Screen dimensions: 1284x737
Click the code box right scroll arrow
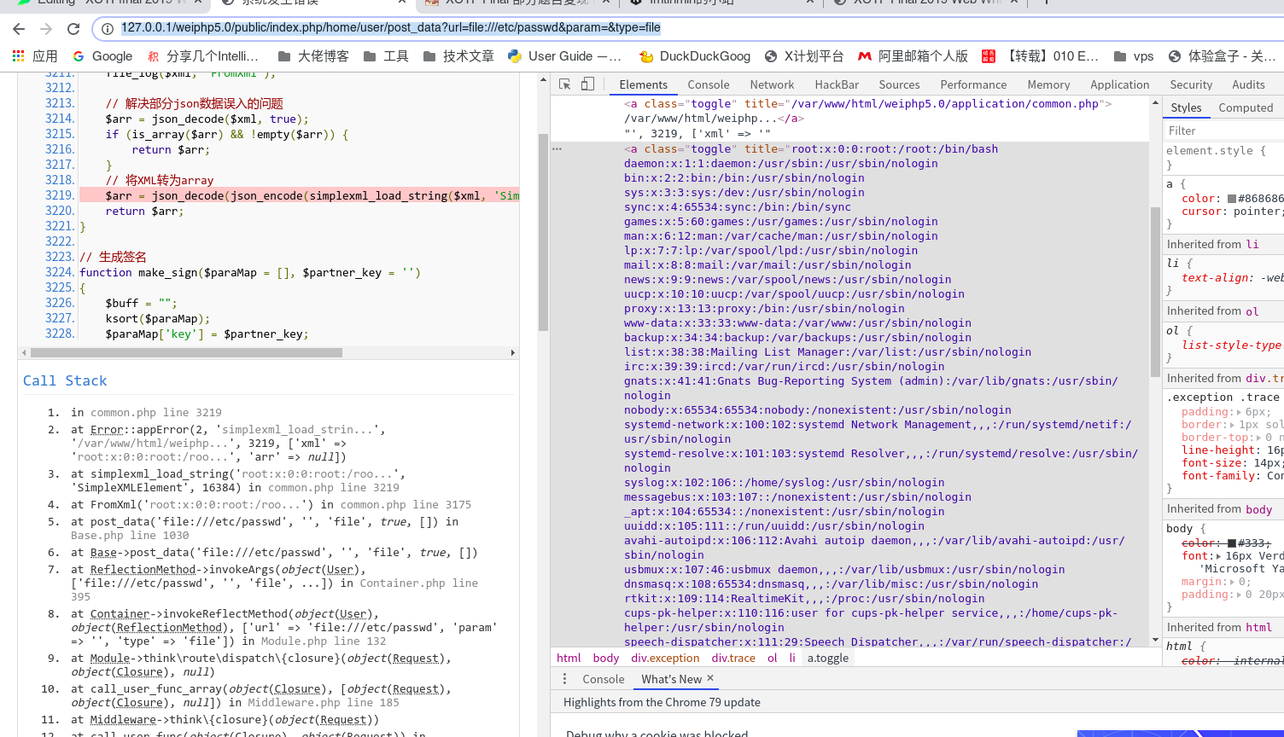pyautogui.click(x=512, y=352)
